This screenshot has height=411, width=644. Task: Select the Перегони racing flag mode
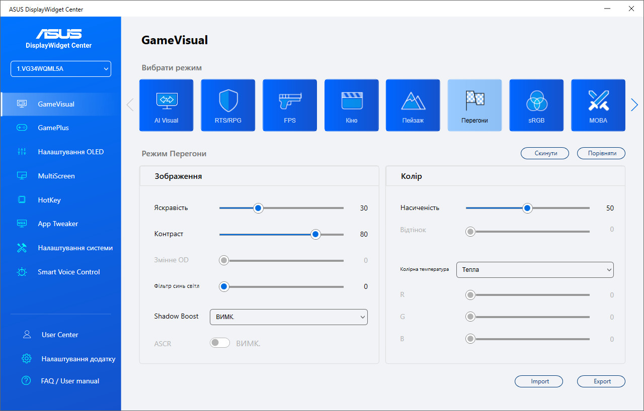point(474,105)
